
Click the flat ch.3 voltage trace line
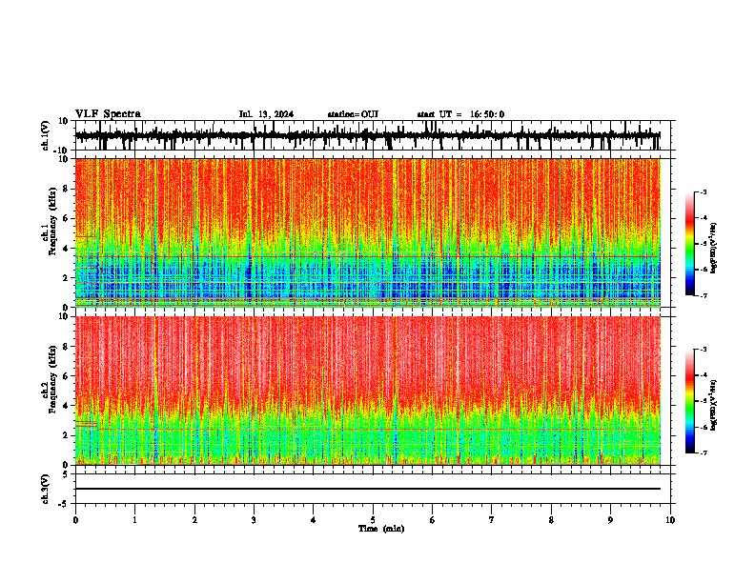pyautogui.click(x=367, y=489)
